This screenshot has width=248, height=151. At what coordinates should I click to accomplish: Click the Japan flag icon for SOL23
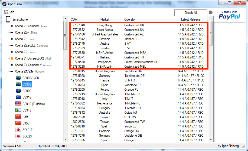pyautogui.click(x=18, y=136)
